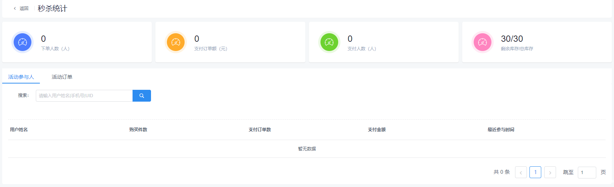
Task: Click the orange 支付订单额 gauge icon
Action: (x=176, y=42)
